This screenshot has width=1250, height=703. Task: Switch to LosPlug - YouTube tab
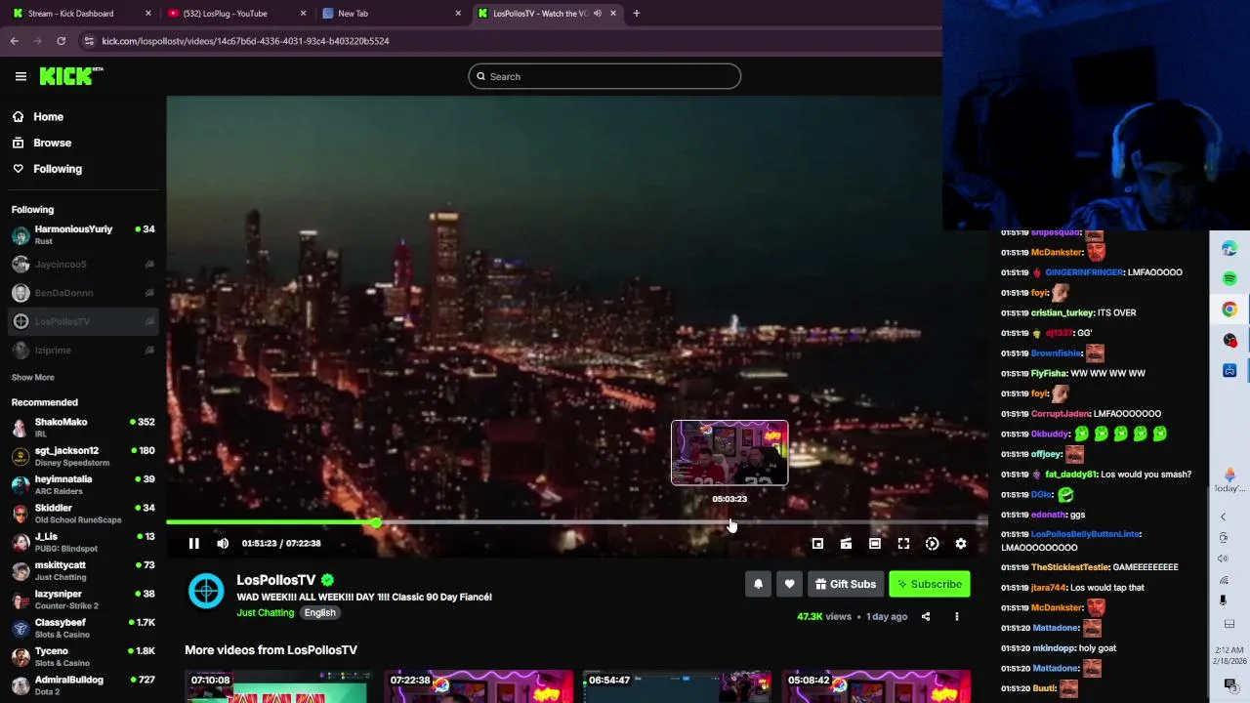(236, 14)
